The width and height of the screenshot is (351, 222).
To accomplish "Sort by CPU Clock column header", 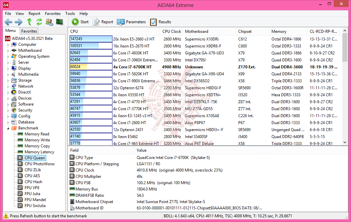I will (171, 32).
